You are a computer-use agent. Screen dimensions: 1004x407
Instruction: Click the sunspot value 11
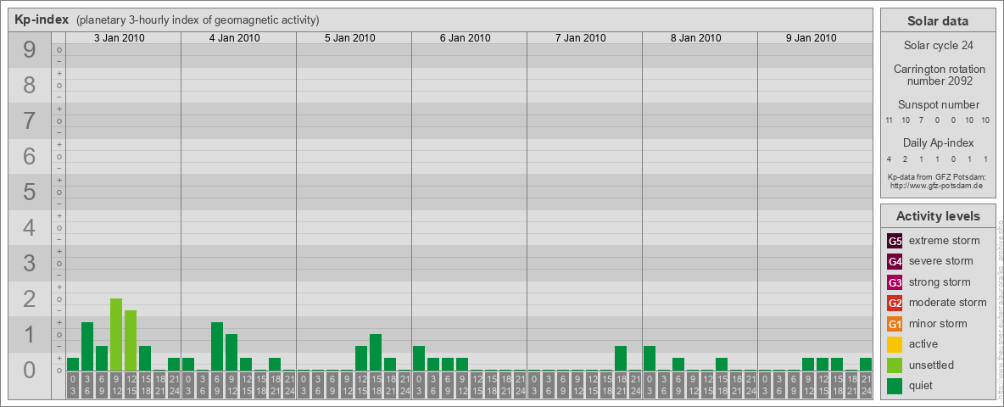click(890, 120)
